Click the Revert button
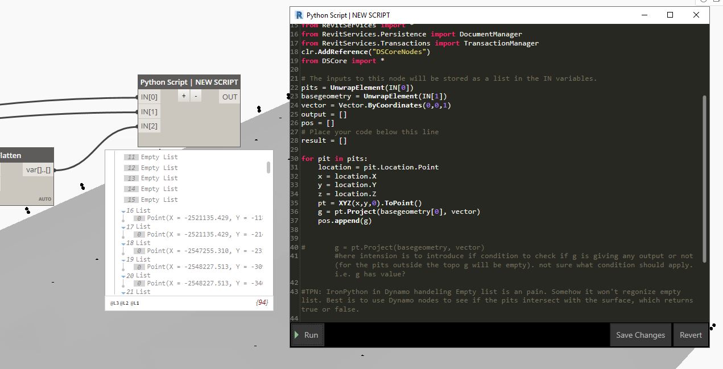Viewport: 723px width, 369px height. coord(691,335)
